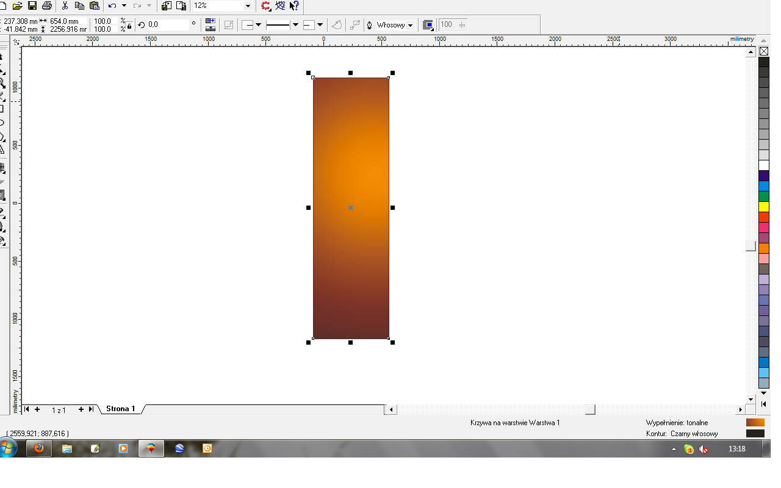Toggle the horizontal mirror button
This screenshot has height=488, width=781.
click(211, 21)
